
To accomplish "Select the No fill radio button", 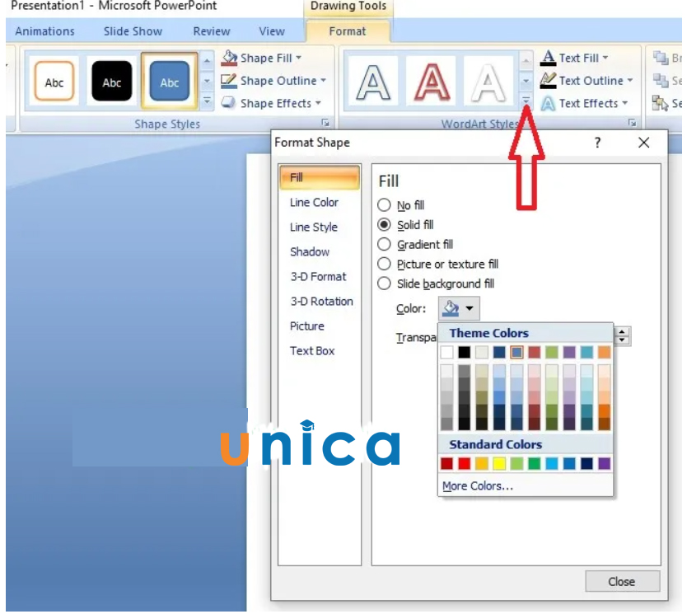I will click(x=384, y=205).
